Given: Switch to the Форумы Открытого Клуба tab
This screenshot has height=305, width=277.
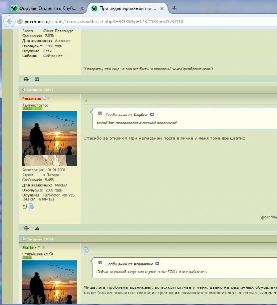Looking at the screenshot, I should click(46, 8).
